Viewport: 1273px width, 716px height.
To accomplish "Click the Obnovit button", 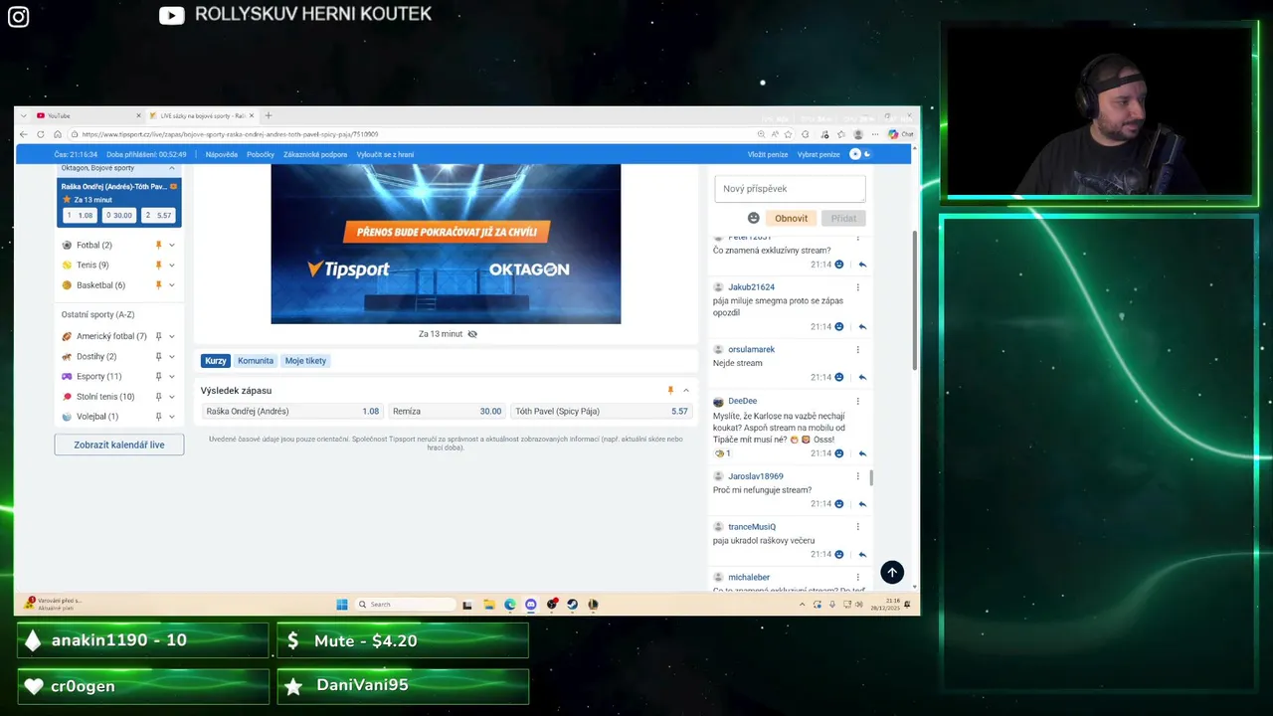I will pos(792,218).
